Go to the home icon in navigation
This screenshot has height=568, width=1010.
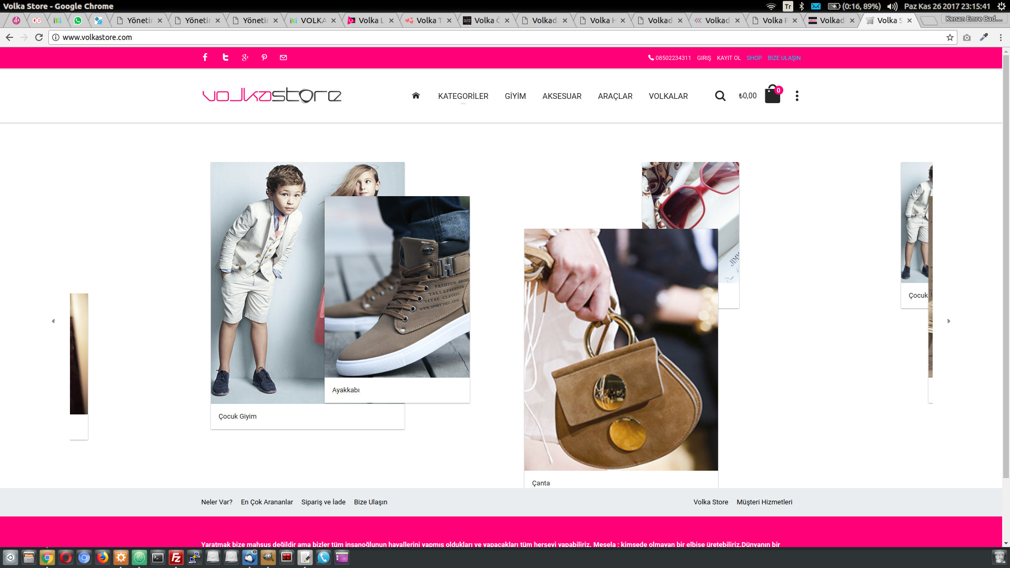click(x=416, y=96)
